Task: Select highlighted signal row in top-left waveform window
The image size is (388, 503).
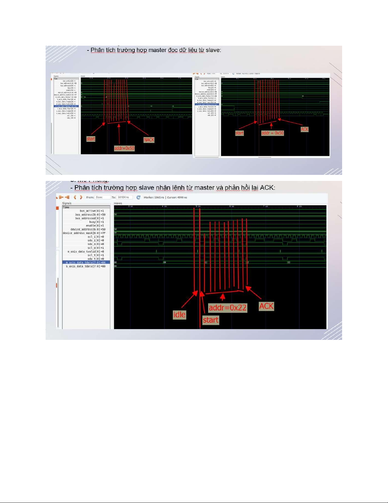Action: click(x=66, y=106)
